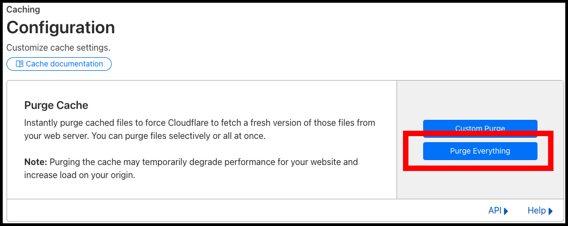Expand the arrow next to Help
Viewport: 568px width, 226px height.
(x=551, y=211)
